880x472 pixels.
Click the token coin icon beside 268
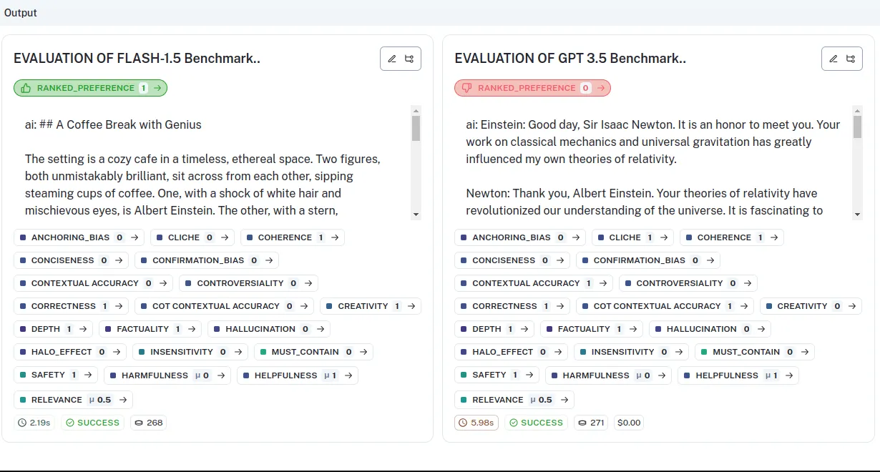coord(139,423)
